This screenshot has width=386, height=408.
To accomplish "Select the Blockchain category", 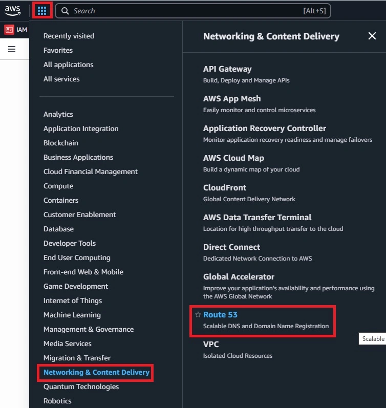I will pos(61,143).
